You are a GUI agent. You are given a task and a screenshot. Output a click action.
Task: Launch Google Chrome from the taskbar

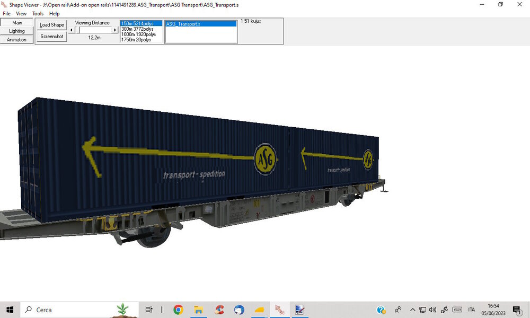pos(178,310)
